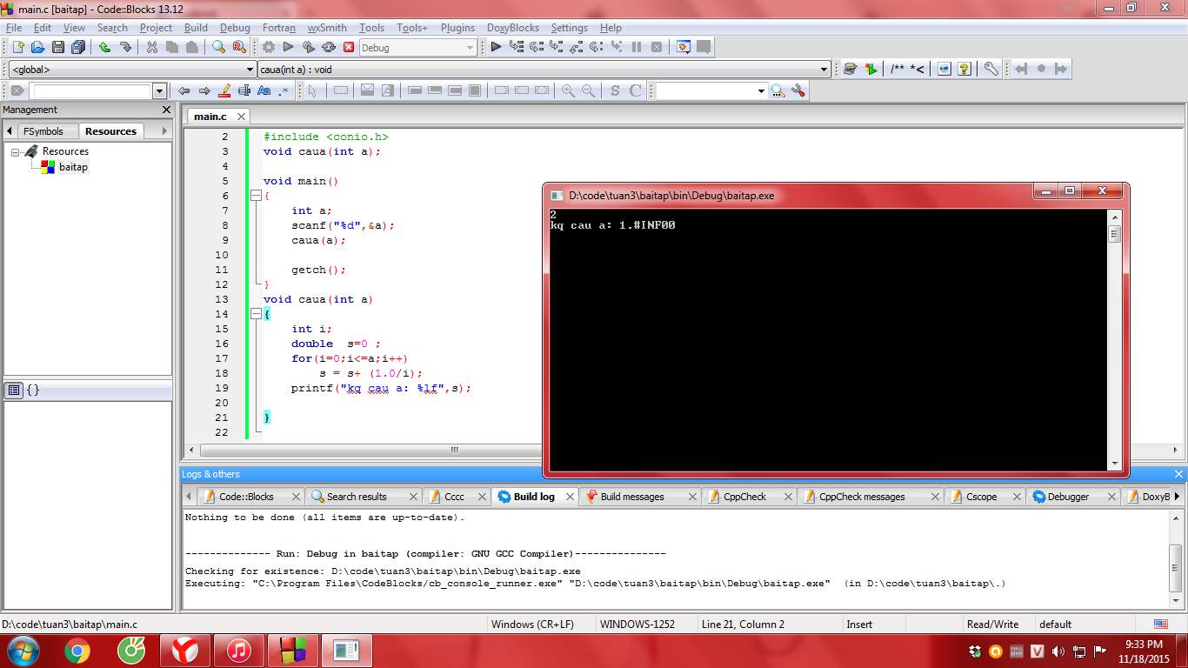Click the Cut scissors icon
Screen dimensions: 1188x668
tap(152, 48)
